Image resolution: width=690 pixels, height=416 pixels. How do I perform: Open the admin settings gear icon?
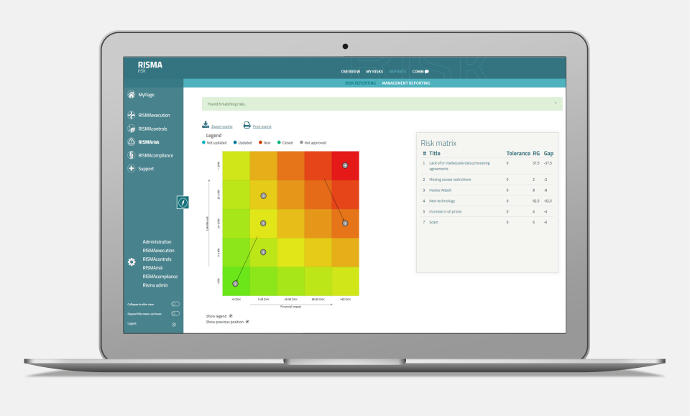[x=131, y=262]
